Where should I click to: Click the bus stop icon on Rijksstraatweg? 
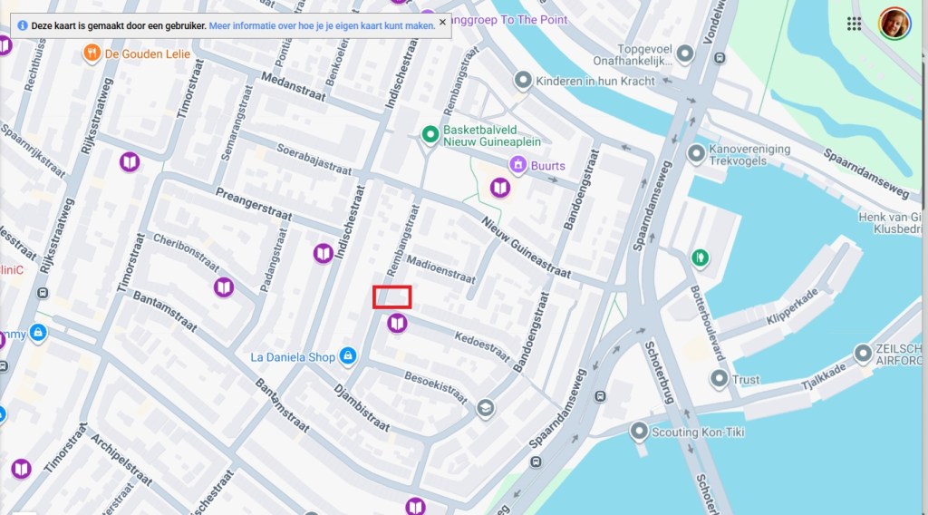43,293
